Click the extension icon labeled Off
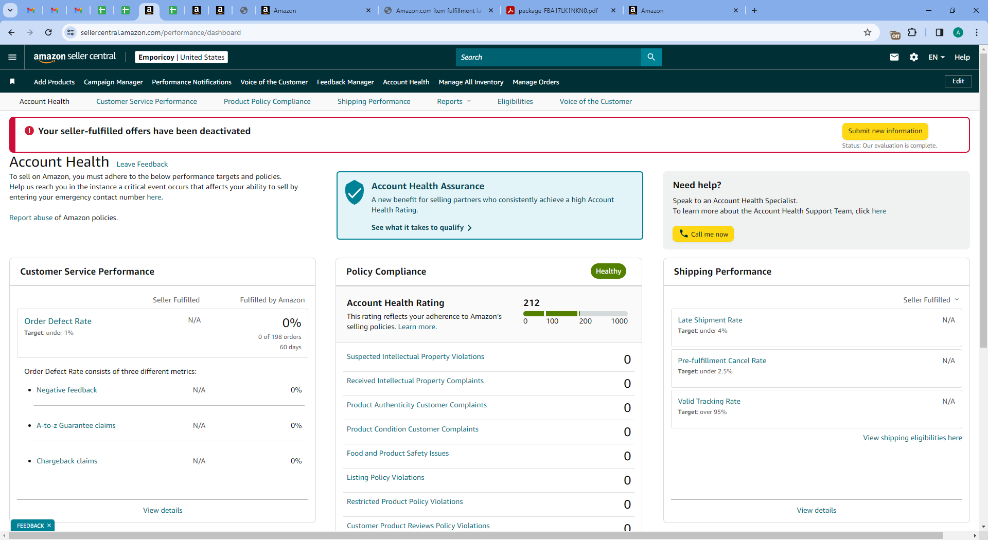This screenshot has height=540, width=988. [895, 34]
